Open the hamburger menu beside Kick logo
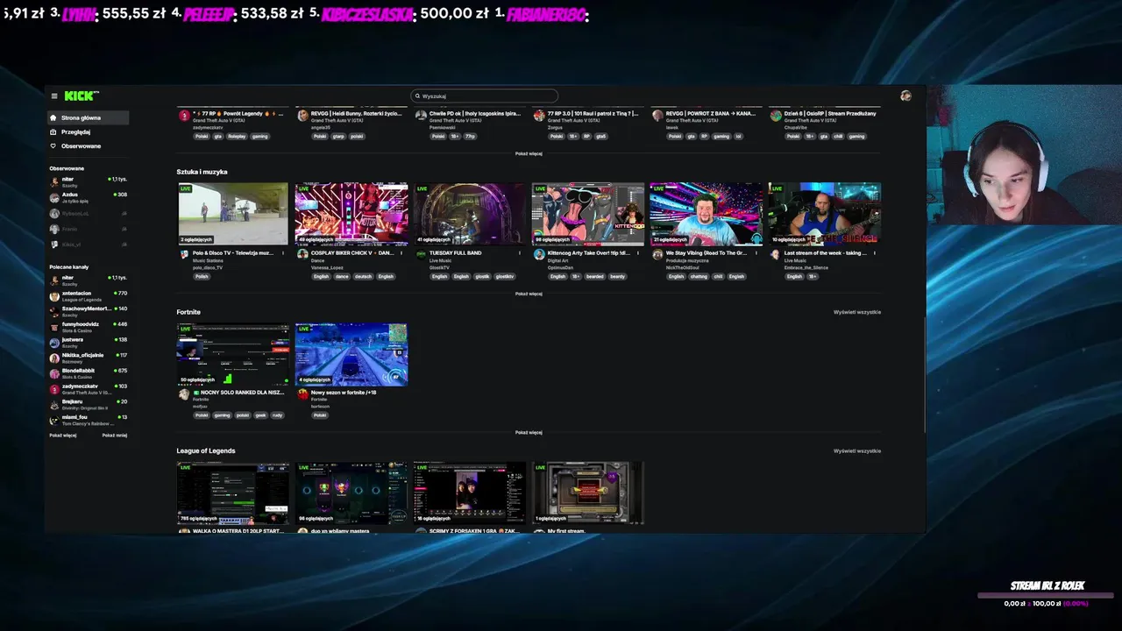The image size is (1122, 631). [53, 96]
